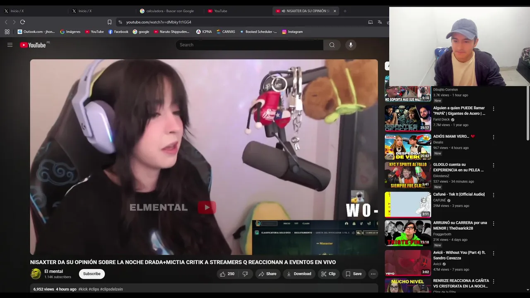Go back with the browser back arrow
530x298 pixels.
pos(6,22)
